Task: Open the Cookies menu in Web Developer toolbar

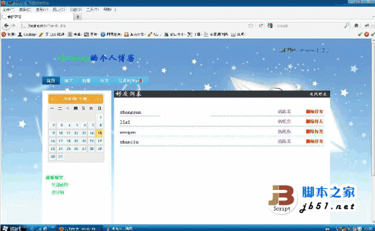Action: pos(27,34)
